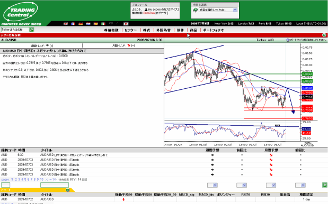Open the item selection dropdown at top
328x204 pixels.
[x=218, y=10]
